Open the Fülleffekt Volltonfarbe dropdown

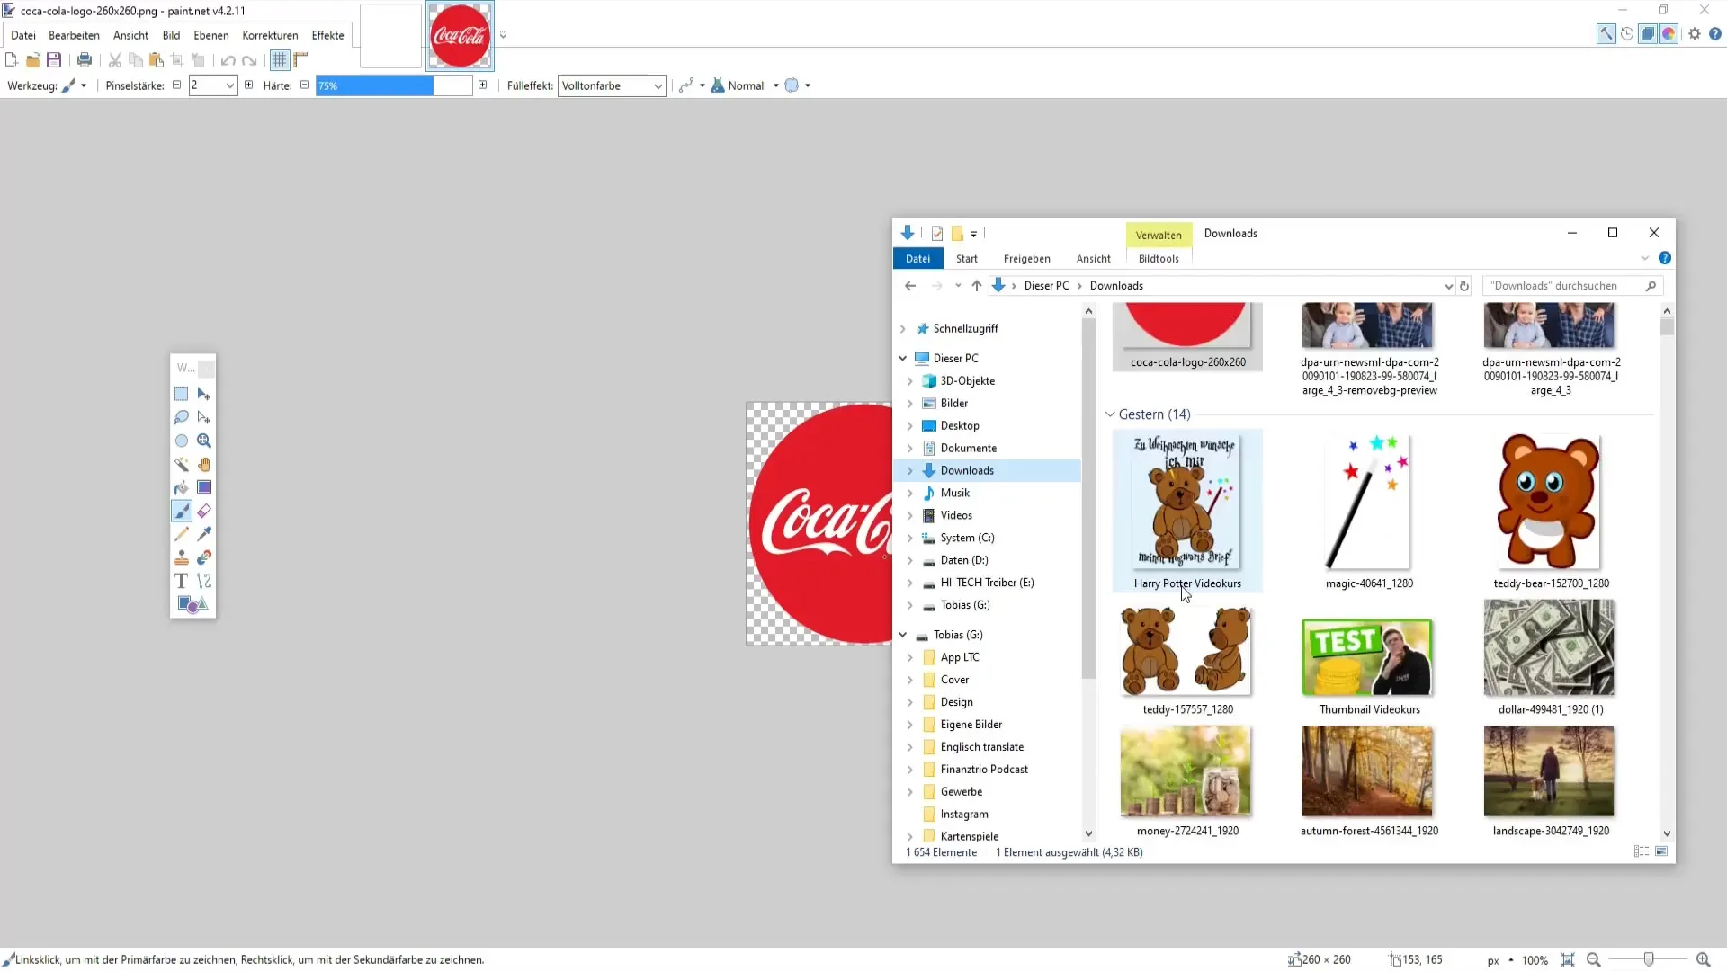(612, 85)
